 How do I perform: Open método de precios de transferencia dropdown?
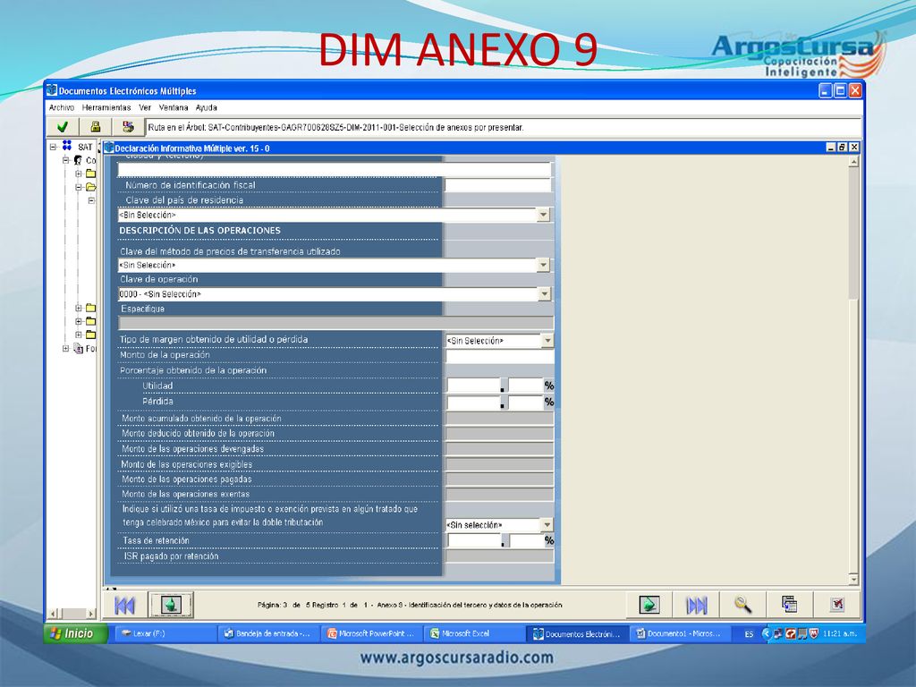tap(543, 265)
